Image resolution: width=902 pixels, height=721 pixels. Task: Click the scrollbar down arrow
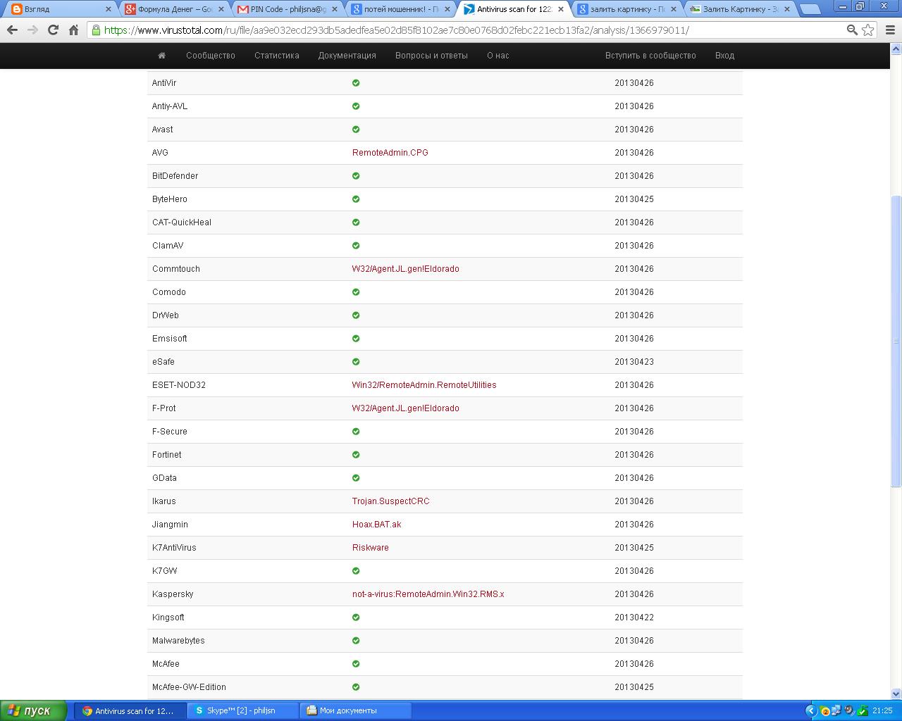click(896, 694)
